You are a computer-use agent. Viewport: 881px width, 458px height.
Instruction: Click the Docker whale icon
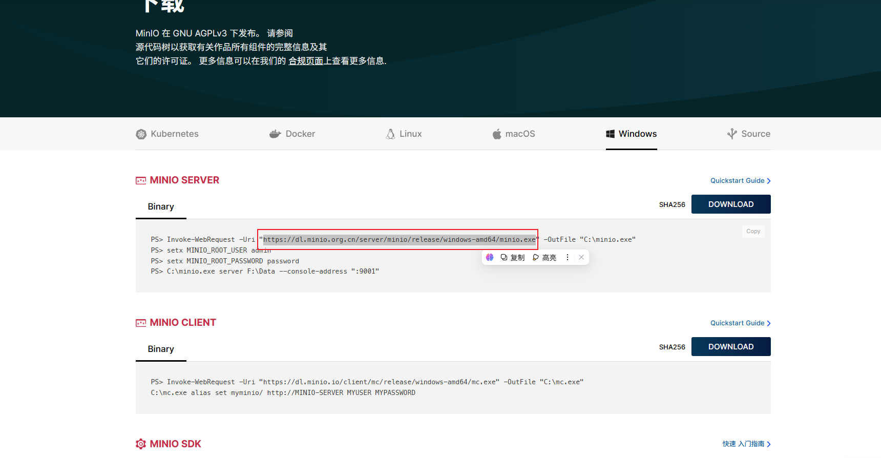point(275,134)
